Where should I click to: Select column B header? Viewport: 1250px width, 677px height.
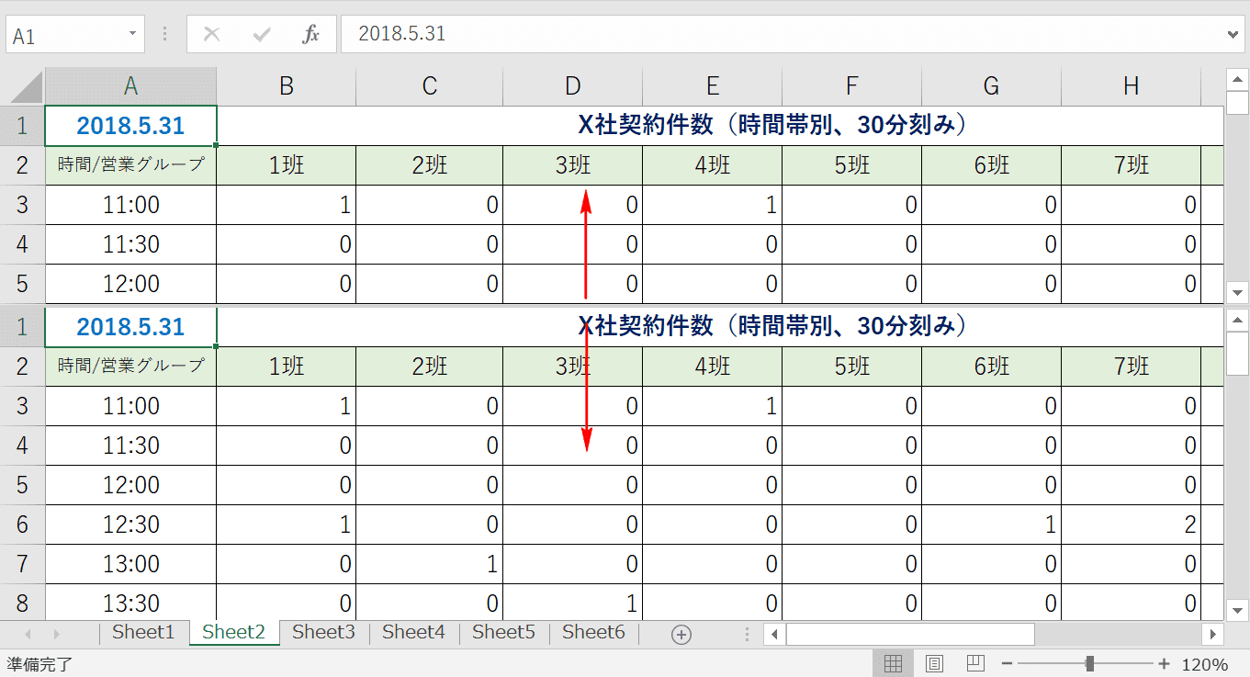pos(287,86)
